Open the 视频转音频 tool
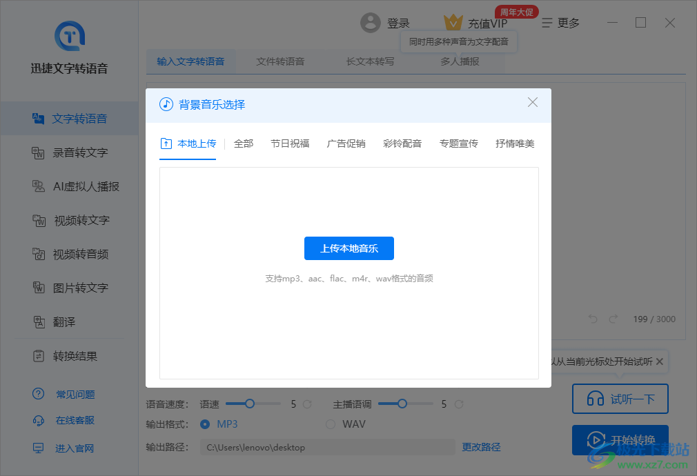697x476 pixels. [x=72, y=254]
